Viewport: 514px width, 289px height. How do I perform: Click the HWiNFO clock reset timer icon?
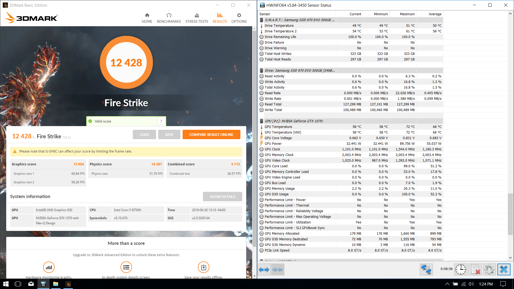pyautogui.click(x=461, y=269)
